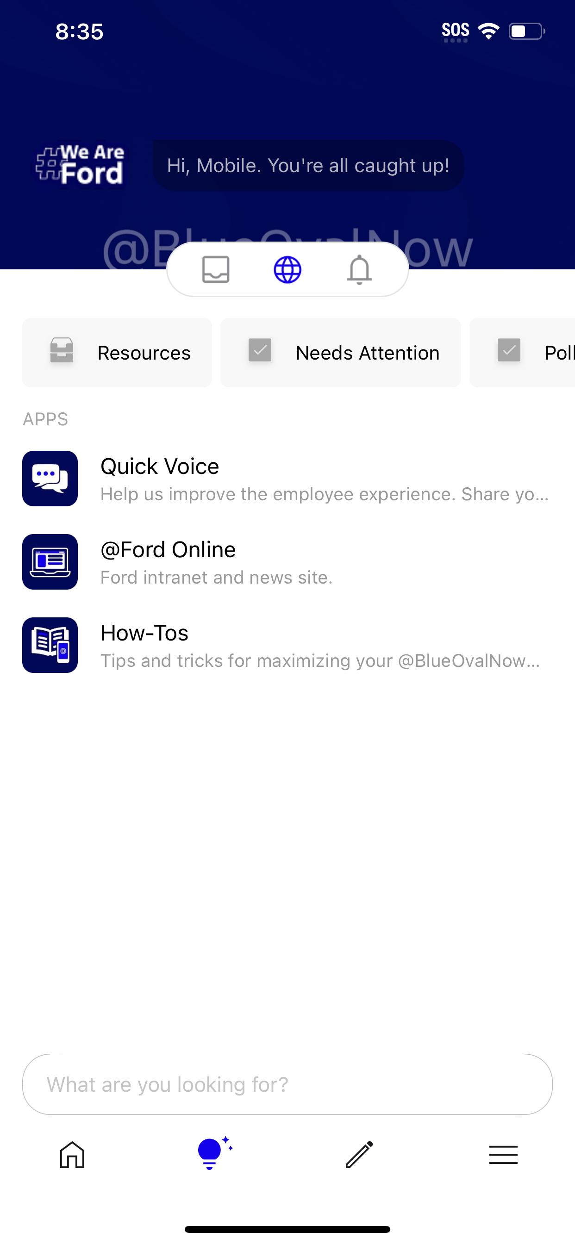Viewport: 575px width, 1244px height.
Task: Tap the 'Hi, Mobile. You're all caught up!' bubble
Action: click(x=308, y=165)
